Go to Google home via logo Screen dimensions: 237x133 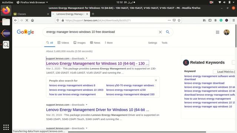click(26, 32)
